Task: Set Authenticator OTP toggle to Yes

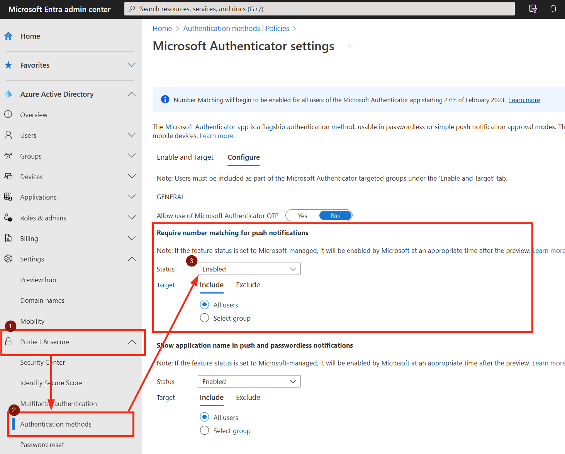Action: tap(302, 216)
